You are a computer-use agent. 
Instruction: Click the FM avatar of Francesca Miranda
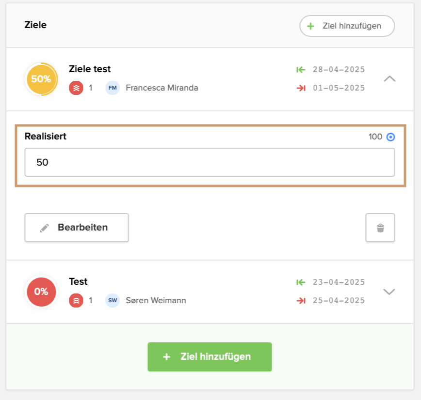pyautogui.click(x=113, y=88)
